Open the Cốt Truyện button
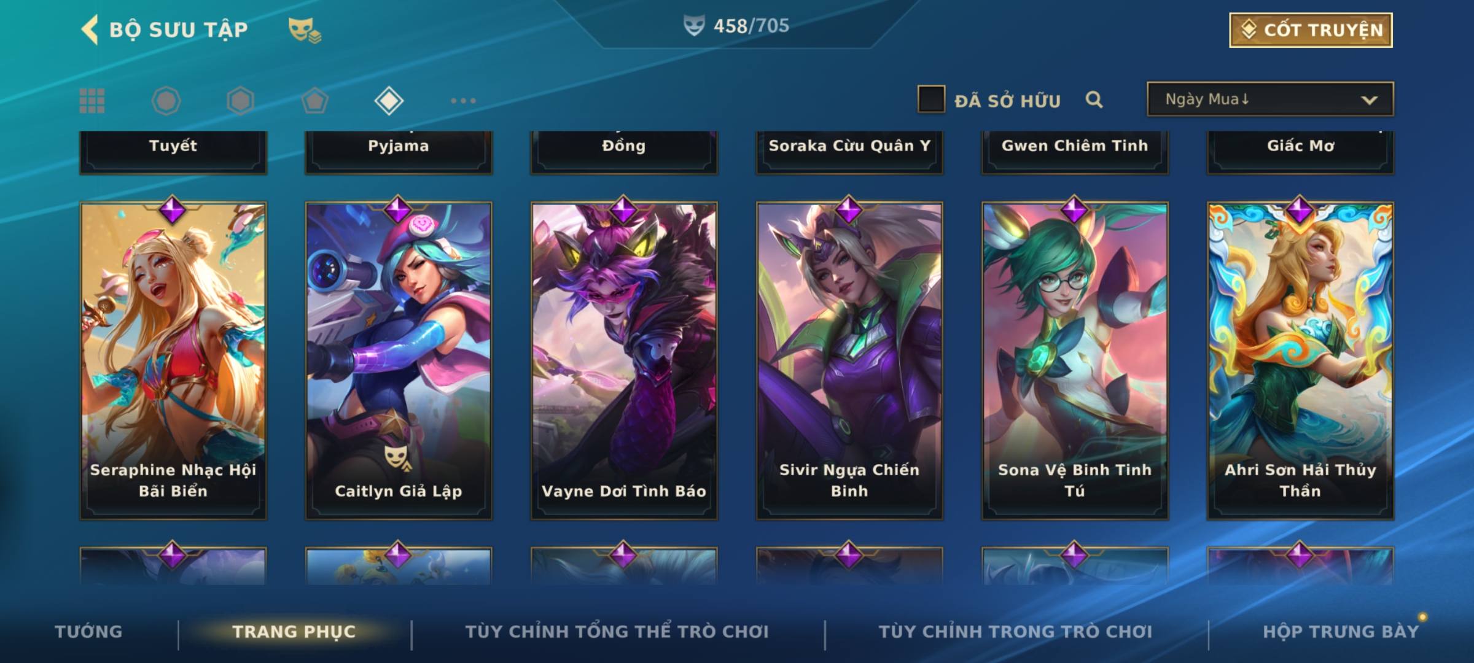Image resolution: width=1474 pixels, height=663 pixels. [x=1311, y=30]
